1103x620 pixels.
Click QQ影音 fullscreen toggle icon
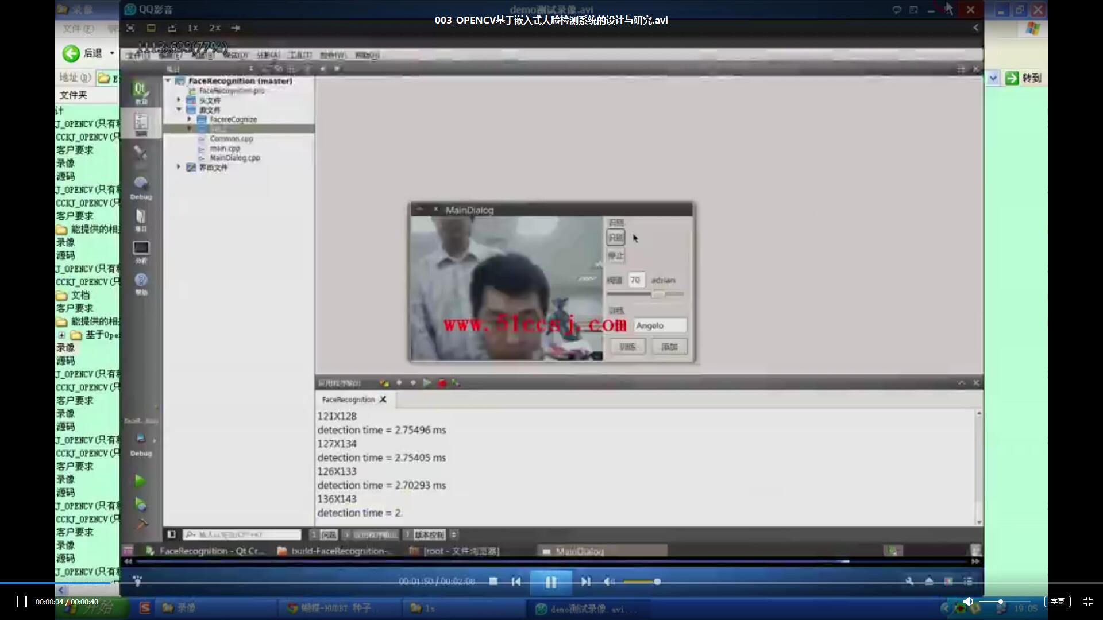(130, 28)
